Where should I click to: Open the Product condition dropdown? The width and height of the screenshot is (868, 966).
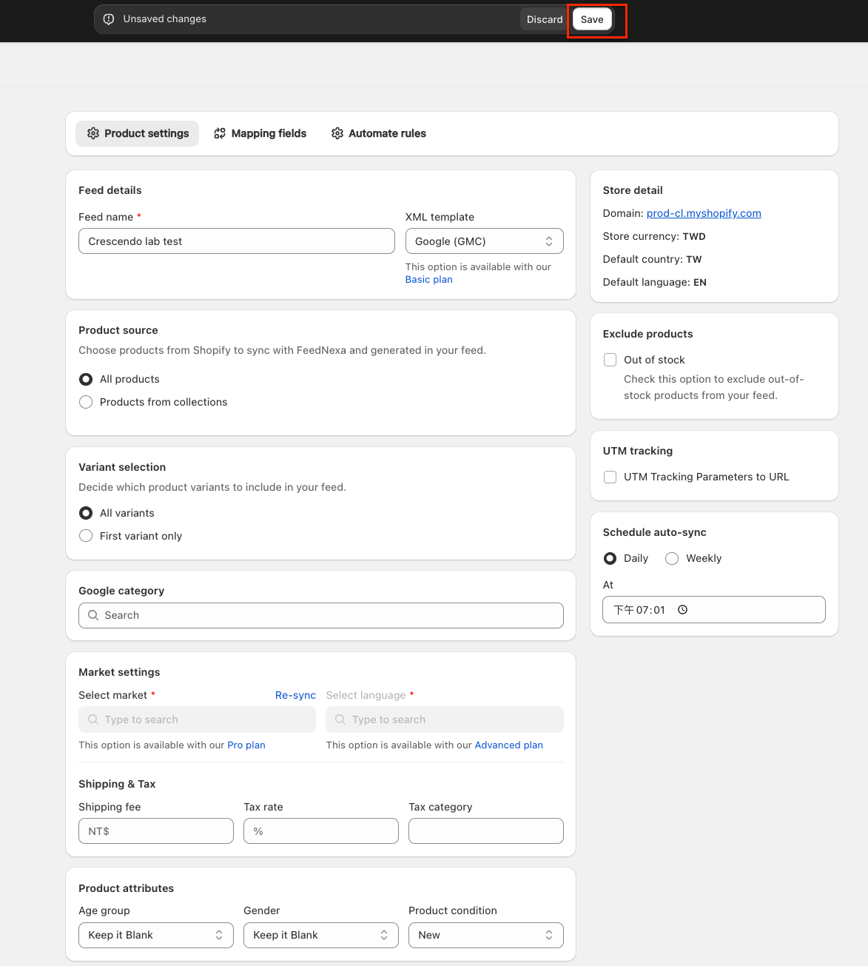click(486, 935)
